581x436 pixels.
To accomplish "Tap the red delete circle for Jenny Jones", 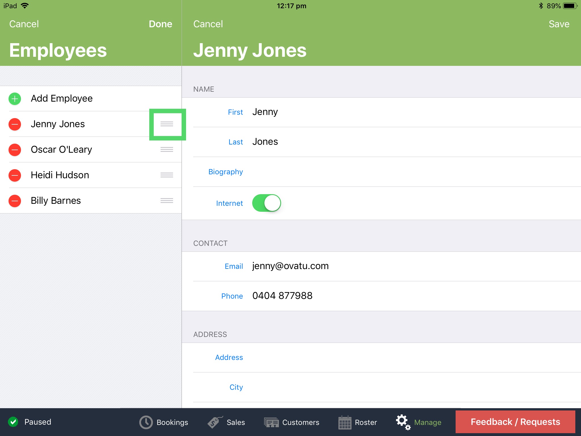I will (14, 124).
